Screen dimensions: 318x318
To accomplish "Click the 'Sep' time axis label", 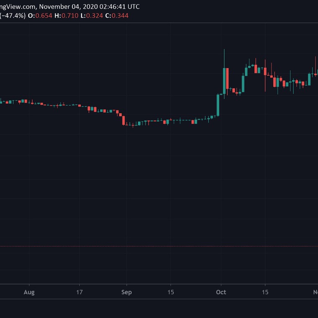I will [x=126, y=292].
